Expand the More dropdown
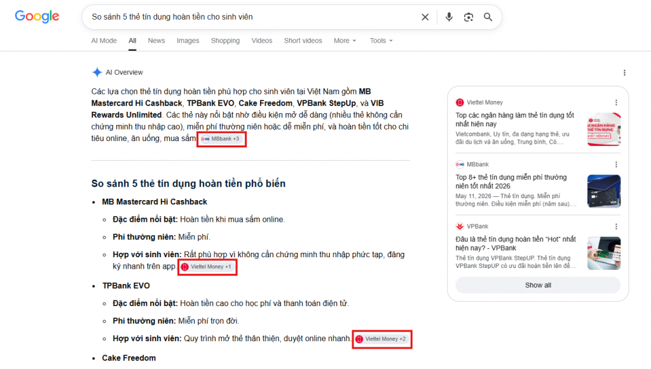651x369 pixels. [345, 41]
